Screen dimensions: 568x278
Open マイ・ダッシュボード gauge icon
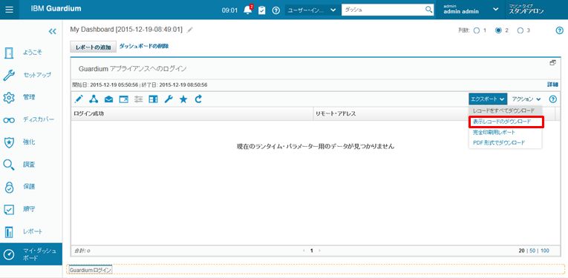tap(9, 254)
